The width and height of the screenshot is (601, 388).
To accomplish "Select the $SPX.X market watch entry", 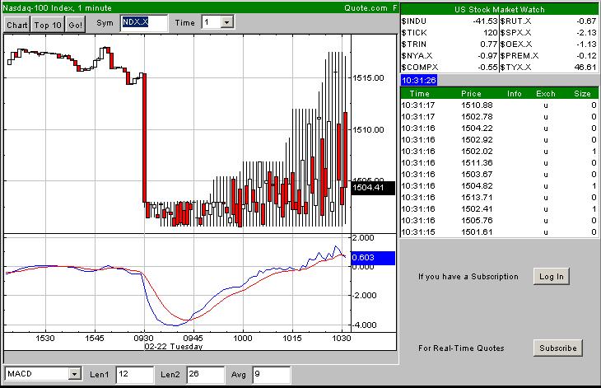I will click(x=548, y=33).
